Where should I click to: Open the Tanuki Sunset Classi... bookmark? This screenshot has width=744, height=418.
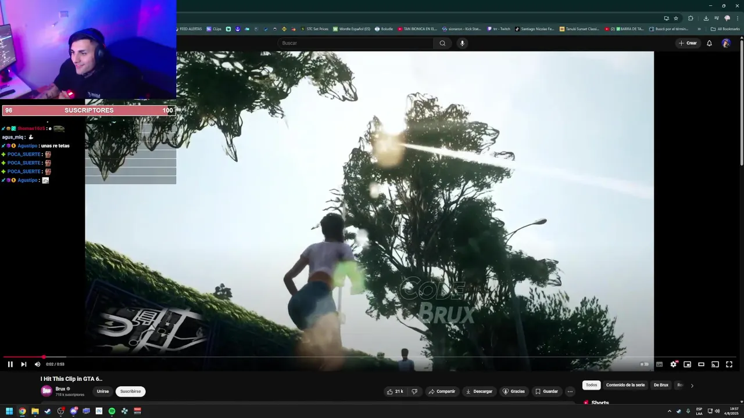click(580, 28)
